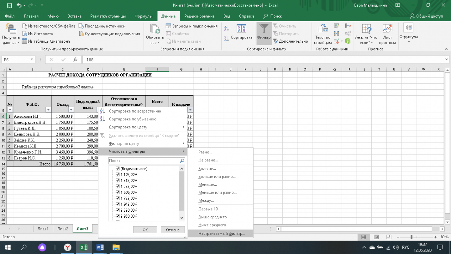
Task: Click the zoom slider in status bar
Action: 411,237
